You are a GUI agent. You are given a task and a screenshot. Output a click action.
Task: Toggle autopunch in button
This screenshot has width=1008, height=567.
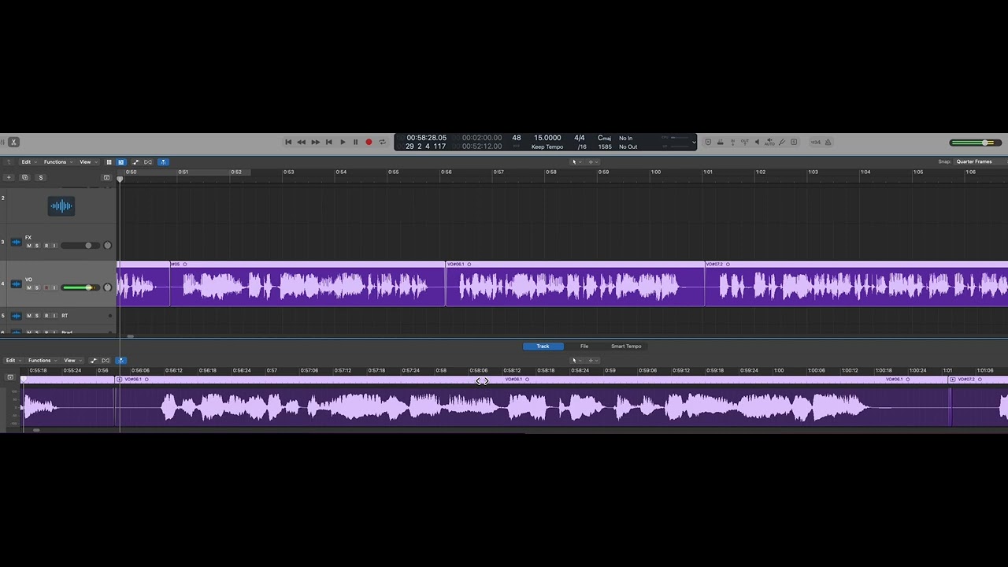point(733,143)
